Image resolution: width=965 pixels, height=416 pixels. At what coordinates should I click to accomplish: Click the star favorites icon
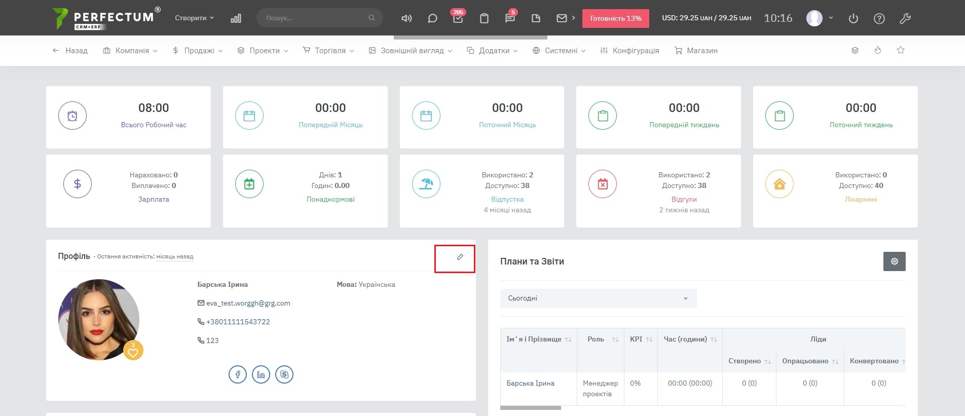[900, 50]
